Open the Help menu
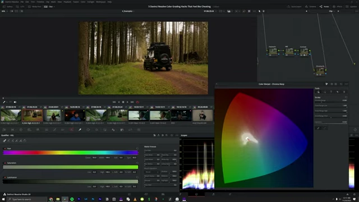This screenshot has width=359, height=202. (109, 2)
